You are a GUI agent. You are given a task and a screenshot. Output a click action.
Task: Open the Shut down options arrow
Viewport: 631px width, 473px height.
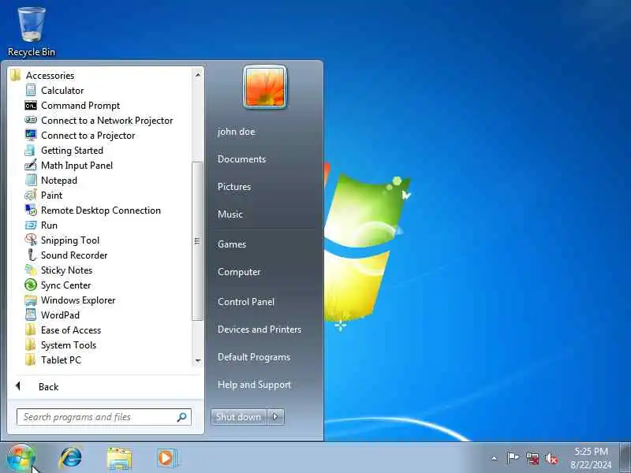click(275, 417)
